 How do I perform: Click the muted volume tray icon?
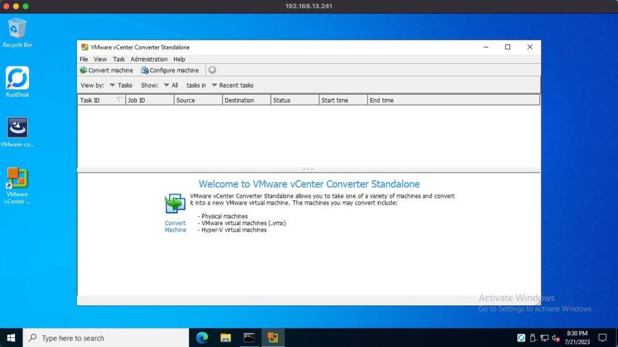coord(556,338)
